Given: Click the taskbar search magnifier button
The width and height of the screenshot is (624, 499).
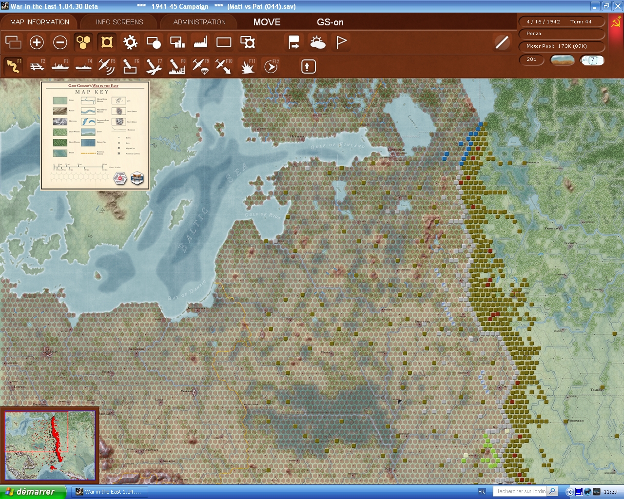Looking at the screenshot, I should pyautogui.click(x=552, y=491).
